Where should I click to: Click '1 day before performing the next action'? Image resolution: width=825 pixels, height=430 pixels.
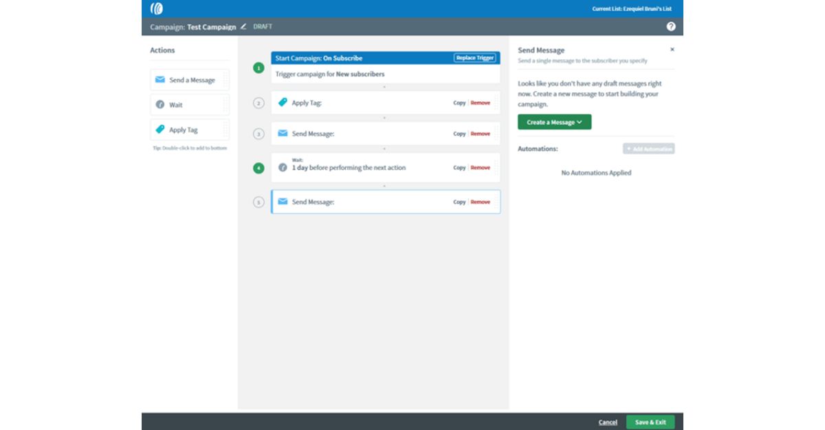point(349,168)
